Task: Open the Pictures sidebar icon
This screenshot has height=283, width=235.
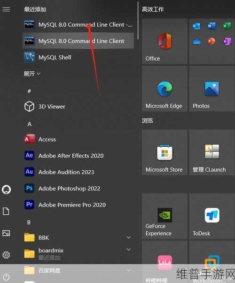Action: point(6,233)
